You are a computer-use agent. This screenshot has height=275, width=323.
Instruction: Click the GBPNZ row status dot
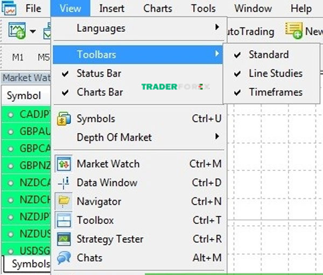click(x=10, y=166)
